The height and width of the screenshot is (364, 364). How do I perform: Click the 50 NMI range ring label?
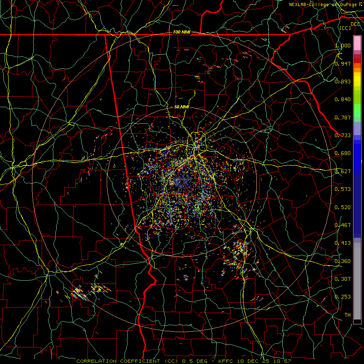point(182,107)
